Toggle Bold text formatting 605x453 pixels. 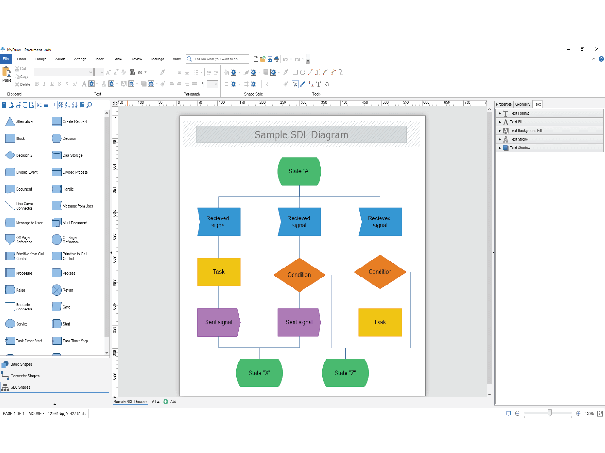(37, 84)
